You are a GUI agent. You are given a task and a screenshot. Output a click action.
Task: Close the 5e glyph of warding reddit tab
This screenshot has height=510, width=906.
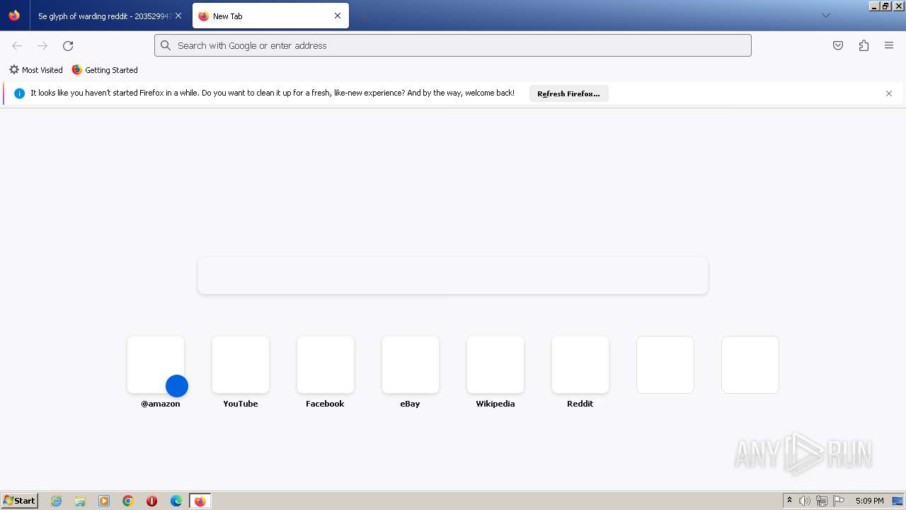pos(178,16)
